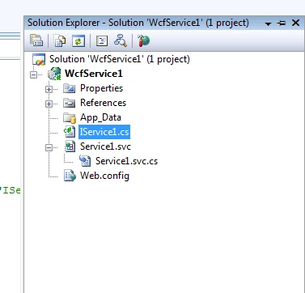This screenshot has height=293, width=305.
Task: Expand the References node
Action: point(49,104)
